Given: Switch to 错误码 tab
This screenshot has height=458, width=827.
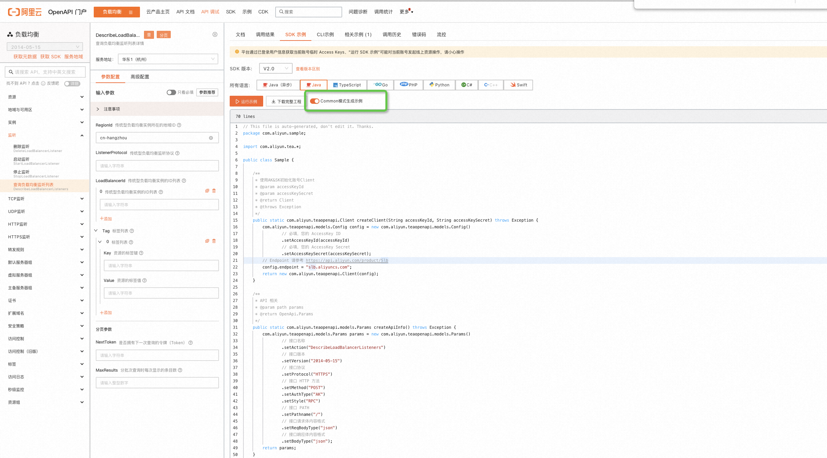Looking at the screenshot, I should tap(419, 34).
